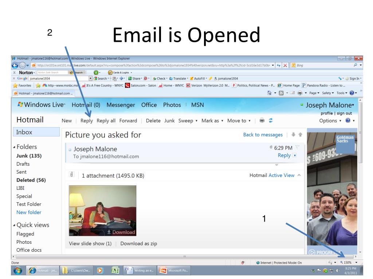Image resolution: width=373 pixels, height=279 pixels.
Task: Click the vertical page scrollbar thumb
Action: click(360, 132)
